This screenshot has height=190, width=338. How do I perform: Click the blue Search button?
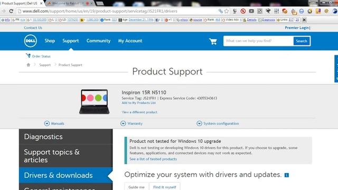tap(302, 41)
